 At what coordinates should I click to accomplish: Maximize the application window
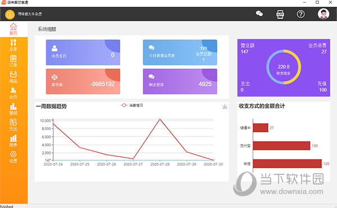coord(317,3)
